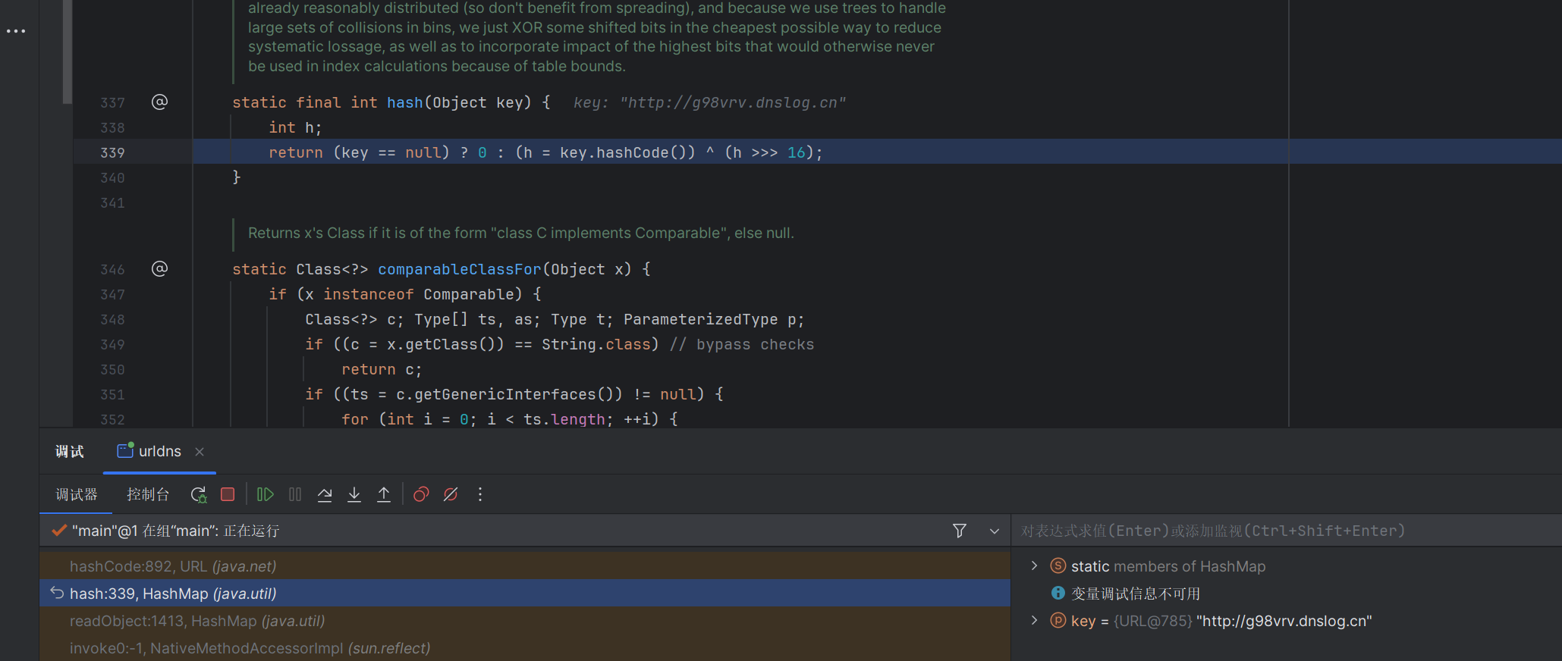1562x661 pixels.
Task: Click the key = URL@785 variable text
Action: pyautogui.click(x=1221, y=621)
